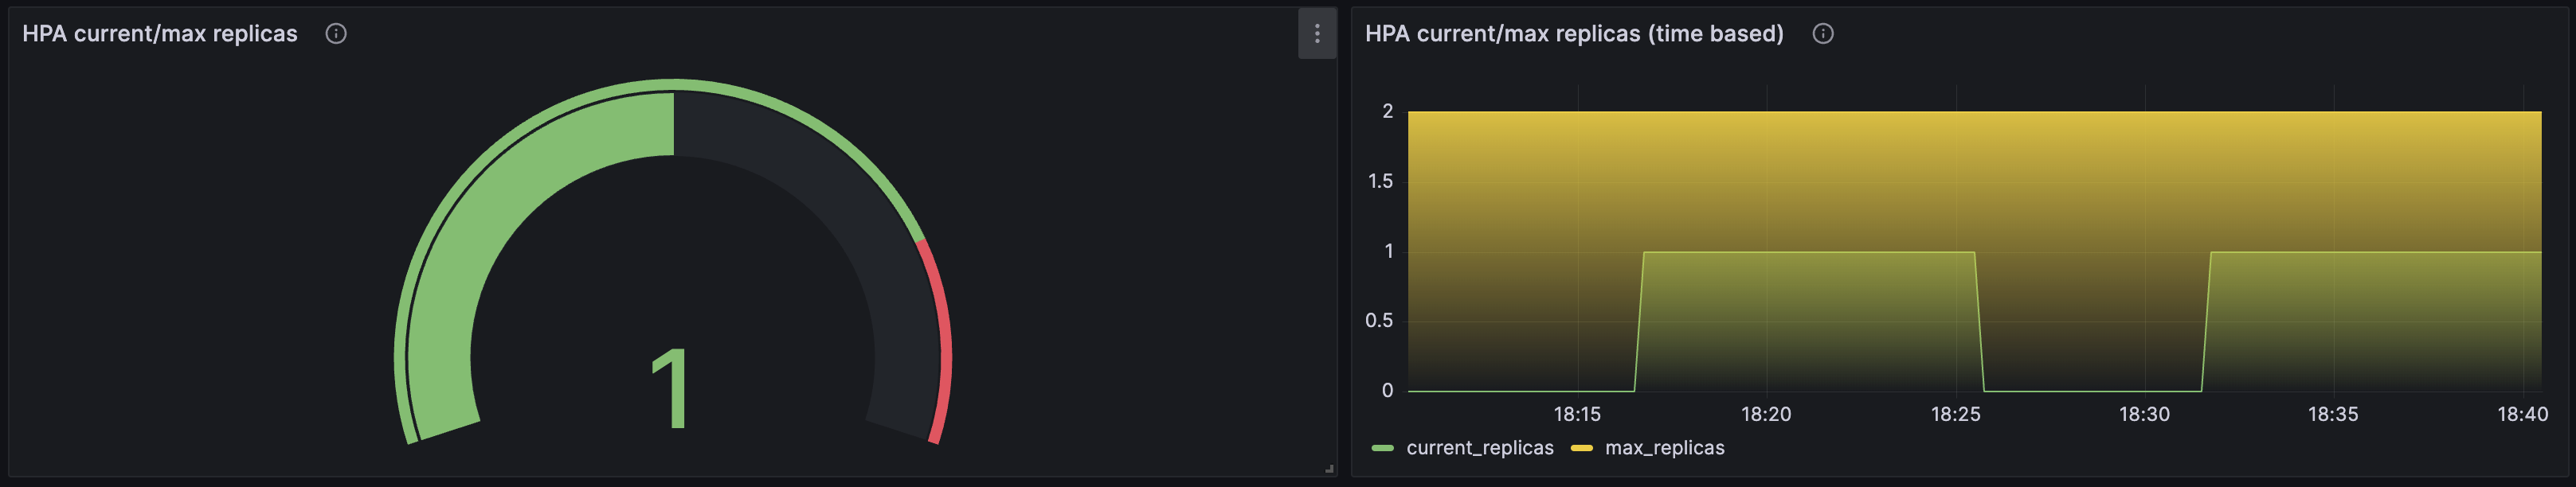This screenshot has width=2576, height=487.
Task: Show info for HPA current/max replicas panel
Action: click(x=336, y=34)
